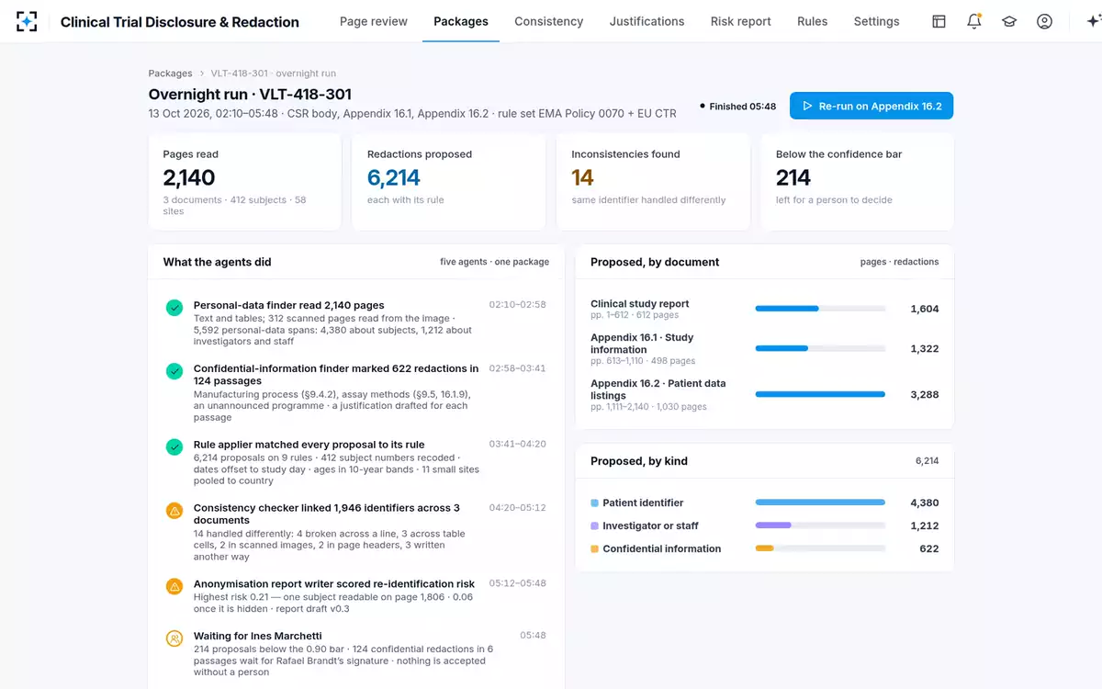The image size is (1102, 689).
Task: Click time stamp 02:10–02:58
Action: [517, 305]
